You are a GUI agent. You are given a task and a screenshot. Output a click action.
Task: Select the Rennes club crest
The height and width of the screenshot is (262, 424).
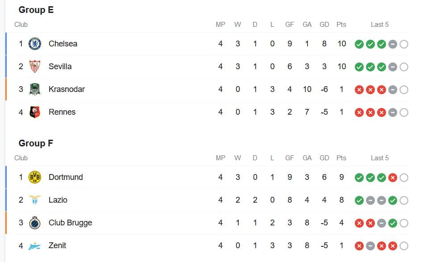point(35,112)
